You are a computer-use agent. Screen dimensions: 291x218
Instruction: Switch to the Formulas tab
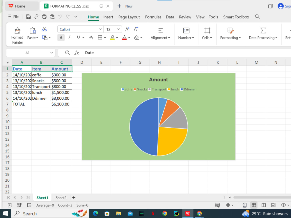(x=153, y=17)
